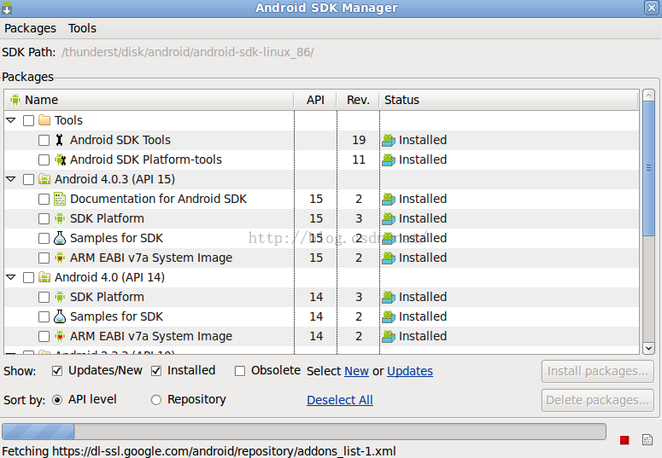Viewport: 662px width, 458px height.
Task: Click the red stop button next to progress bar
Action: [x=624, y=440]
